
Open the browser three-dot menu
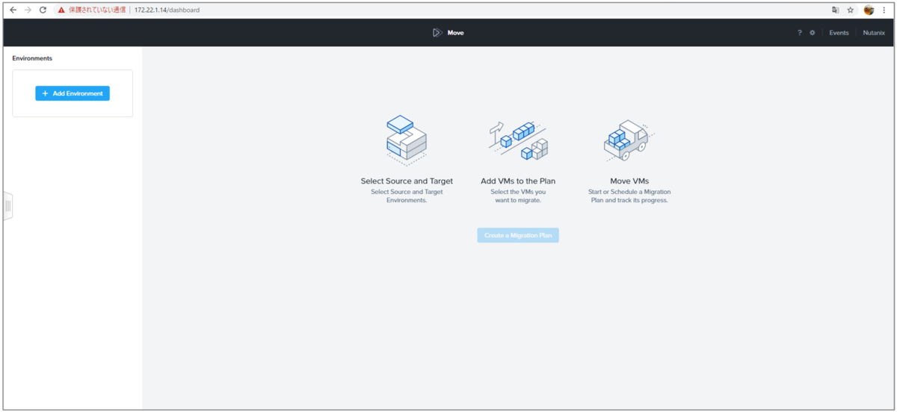(x=885, y=10)
